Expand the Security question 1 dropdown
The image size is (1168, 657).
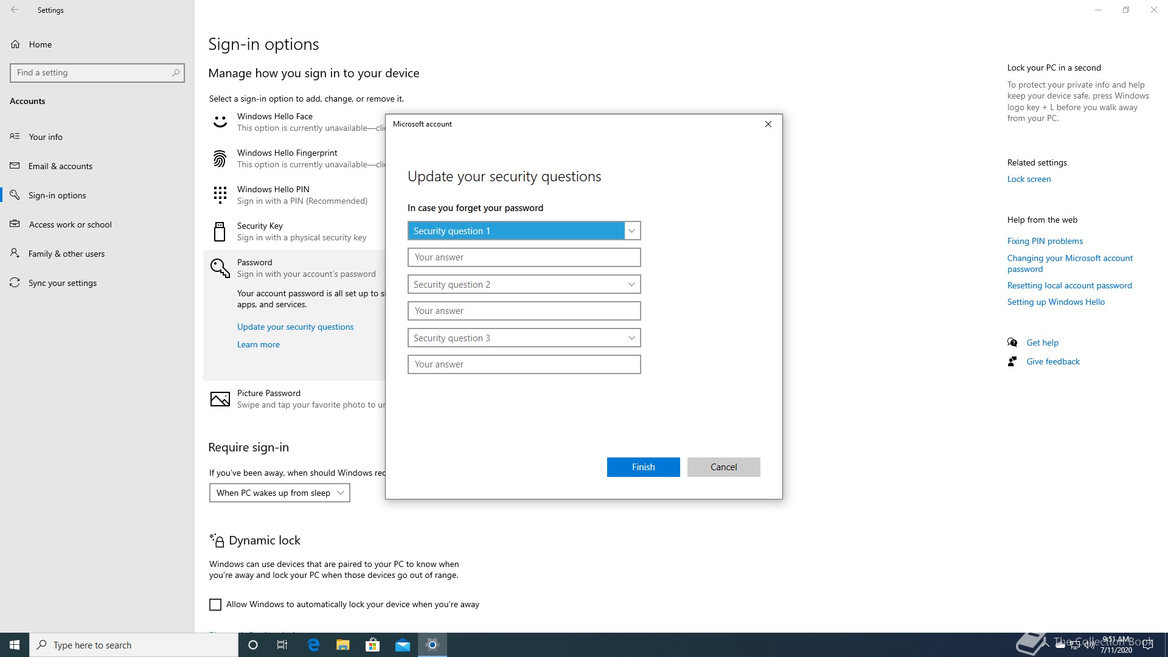click(x=524, y=231)
